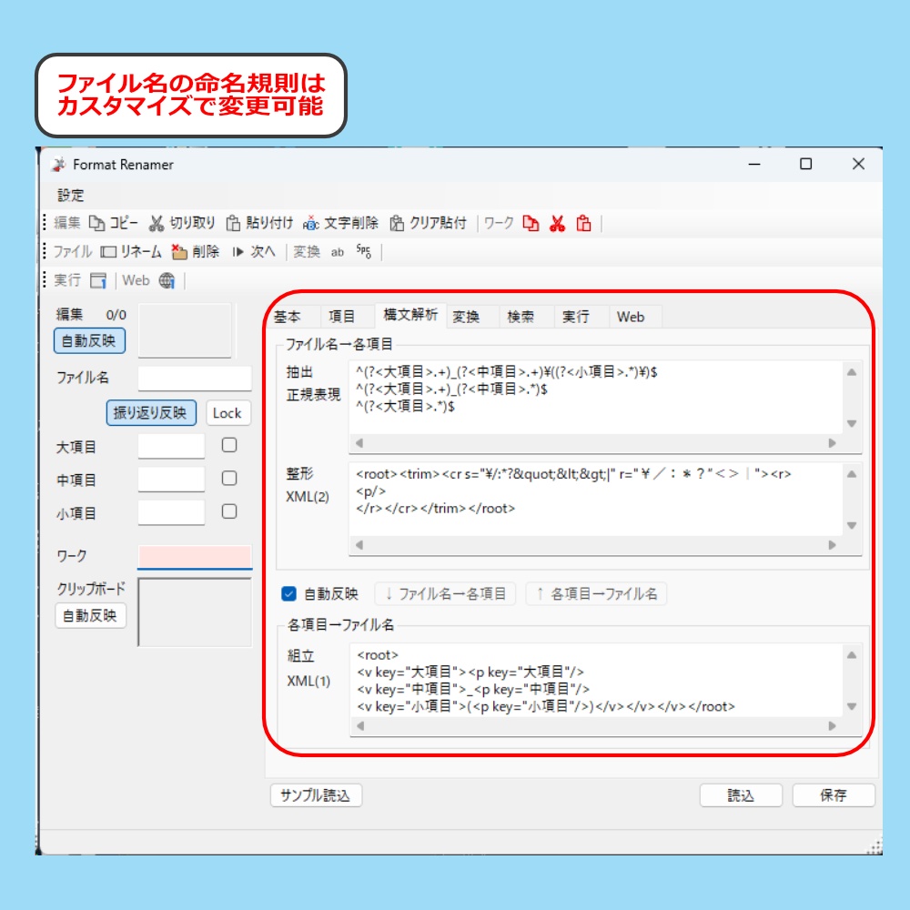Click the 文字削除 character delete icon
The height and width of the screenshot is (910, 910).
311,221
